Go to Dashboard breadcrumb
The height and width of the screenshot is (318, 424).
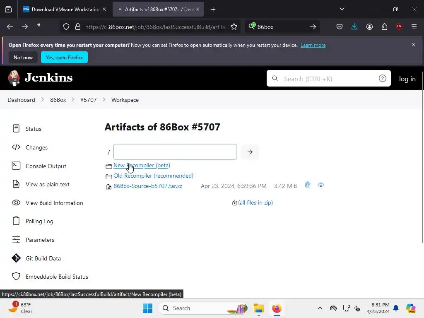click(22, 100)
